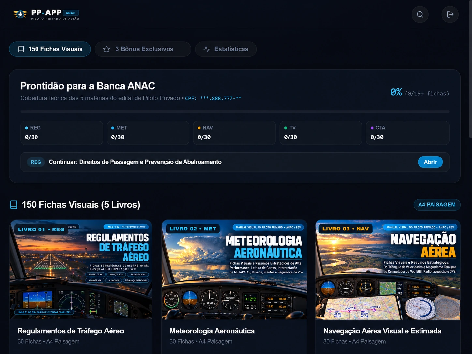Click 30 Fichas subtitle under Regulamentos
The width and height of the screenshot is (472, 354).
[x=48, y=341]
